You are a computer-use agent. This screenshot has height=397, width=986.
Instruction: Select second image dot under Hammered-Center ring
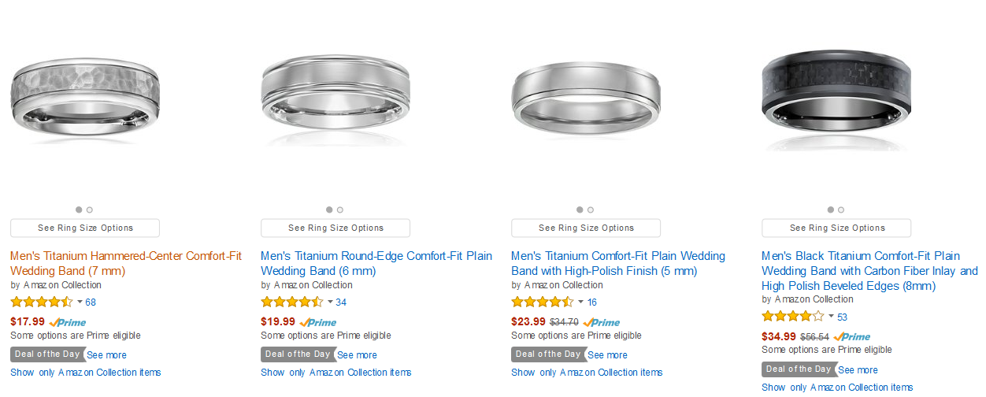click(x=90, y=210)
